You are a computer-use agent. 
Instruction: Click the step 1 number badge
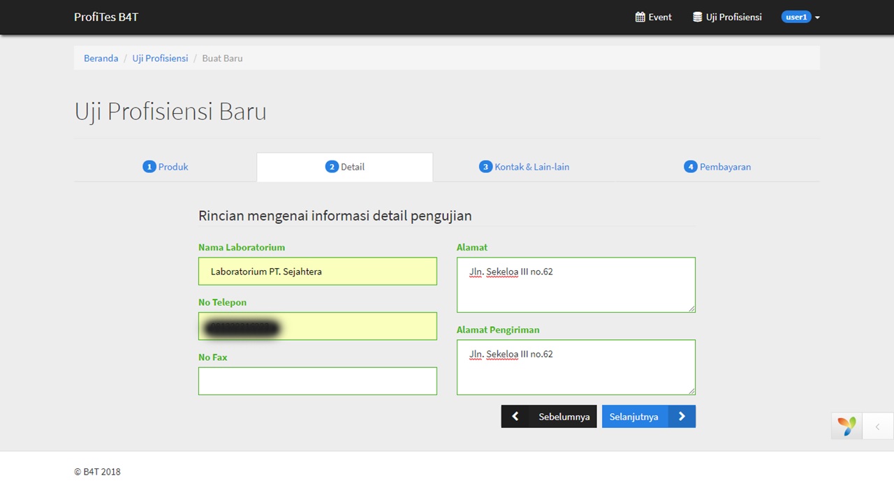149,167
